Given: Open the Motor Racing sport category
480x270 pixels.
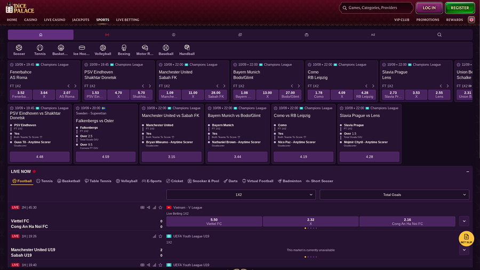Looking at the screenshot, I should pyautogui.click(x=145, y=50).
